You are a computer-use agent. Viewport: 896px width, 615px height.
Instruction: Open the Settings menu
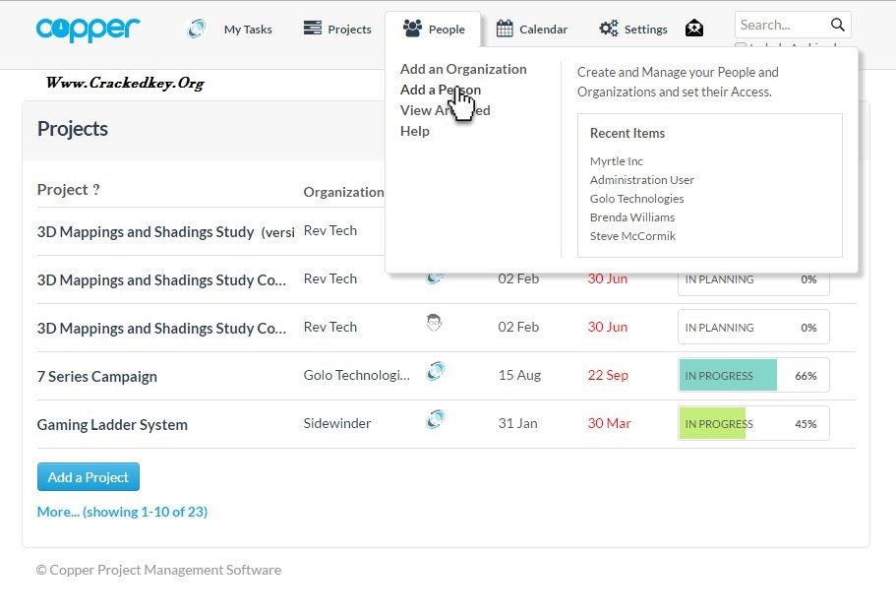coord(646,30)
